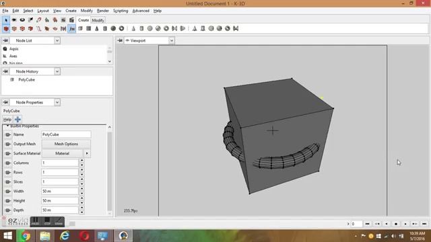
Task: Click the connection icon beside Width
Action: (7, 191)
